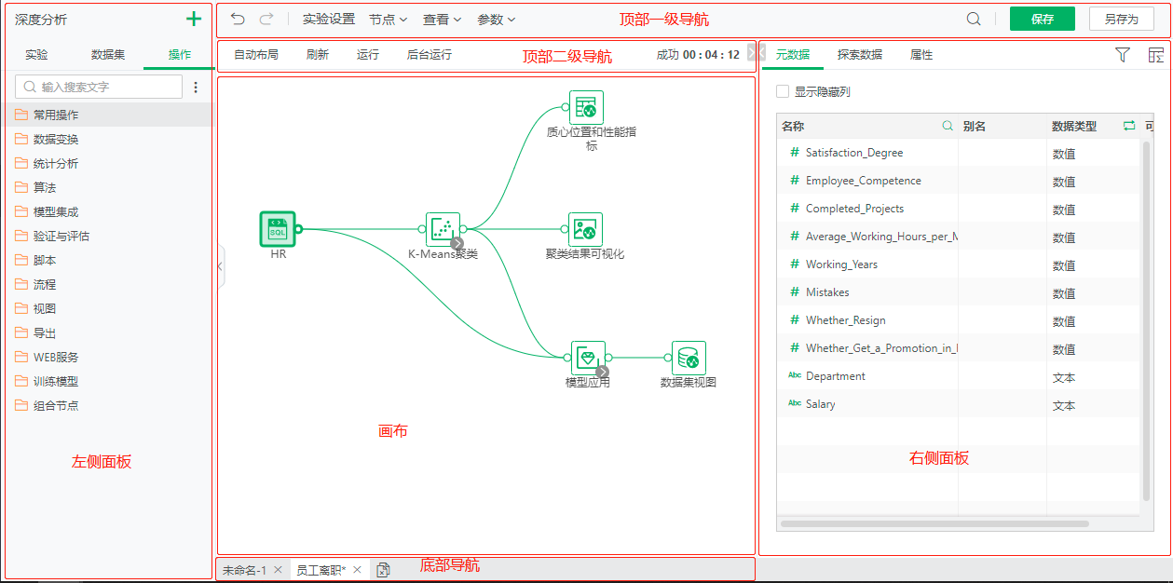Click the 组合节点 folder
1173x583 pixels.
coord(108,405)
